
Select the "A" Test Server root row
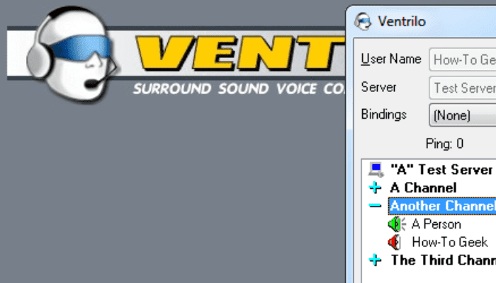coord(441,170)
